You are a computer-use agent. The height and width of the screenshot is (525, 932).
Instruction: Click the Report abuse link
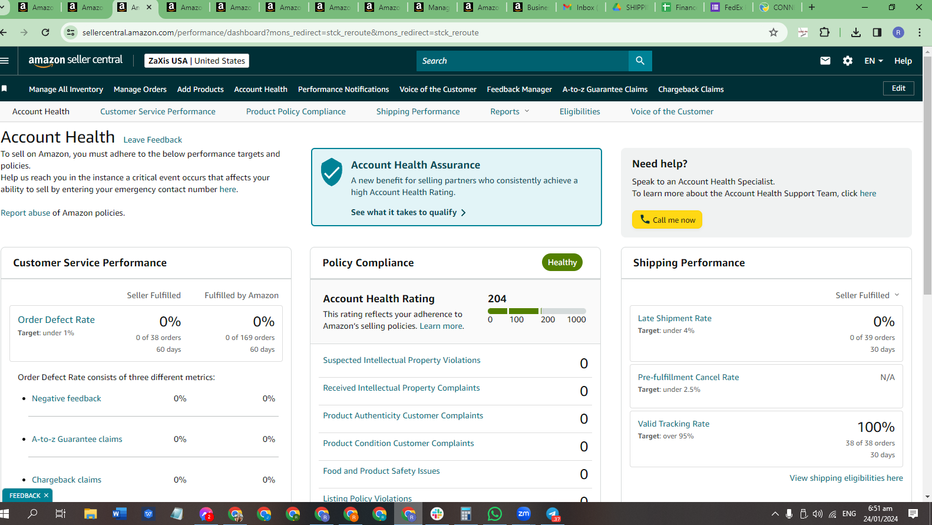25,213
